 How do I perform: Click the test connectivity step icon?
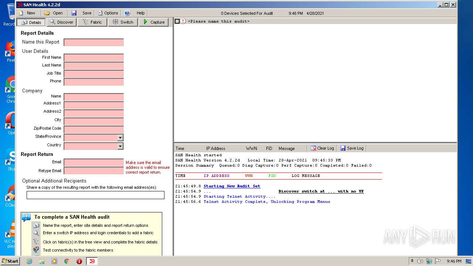click(x=36, y=250)
